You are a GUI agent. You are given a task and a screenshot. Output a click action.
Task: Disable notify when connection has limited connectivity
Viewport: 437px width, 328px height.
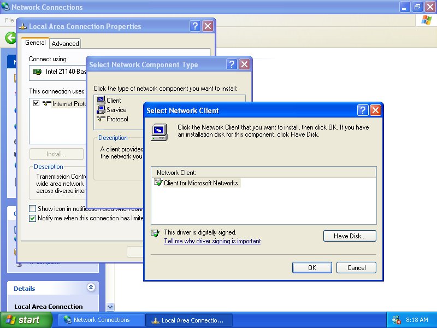click(32, 218)
